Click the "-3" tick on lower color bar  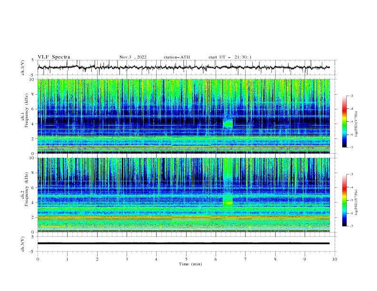point(351,175)
